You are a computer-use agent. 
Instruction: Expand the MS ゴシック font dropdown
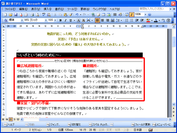[46, 20]
